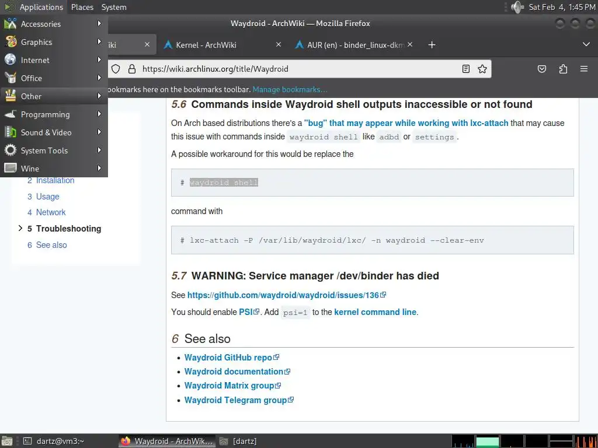
Task: Open a new browser tab
Action: (432, 45)
